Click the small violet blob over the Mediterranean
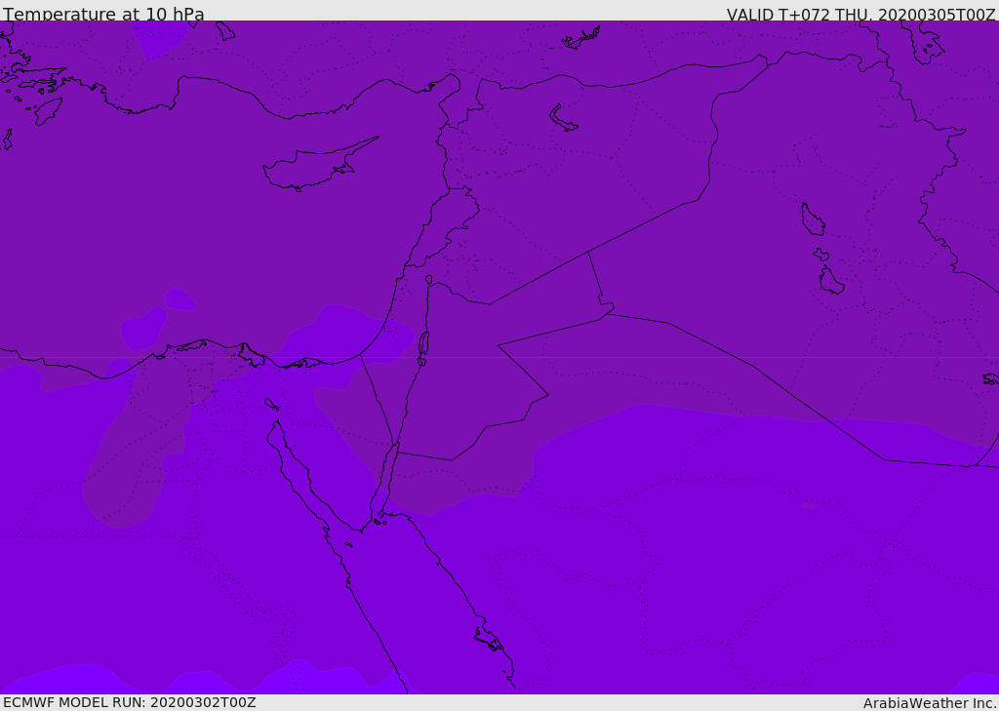 (180, 298)
